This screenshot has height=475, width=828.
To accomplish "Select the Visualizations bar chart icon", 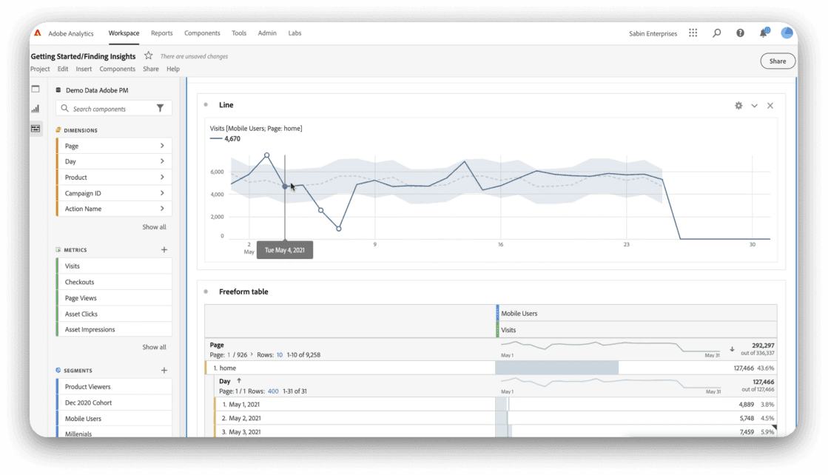I will [x=36, y=109].
